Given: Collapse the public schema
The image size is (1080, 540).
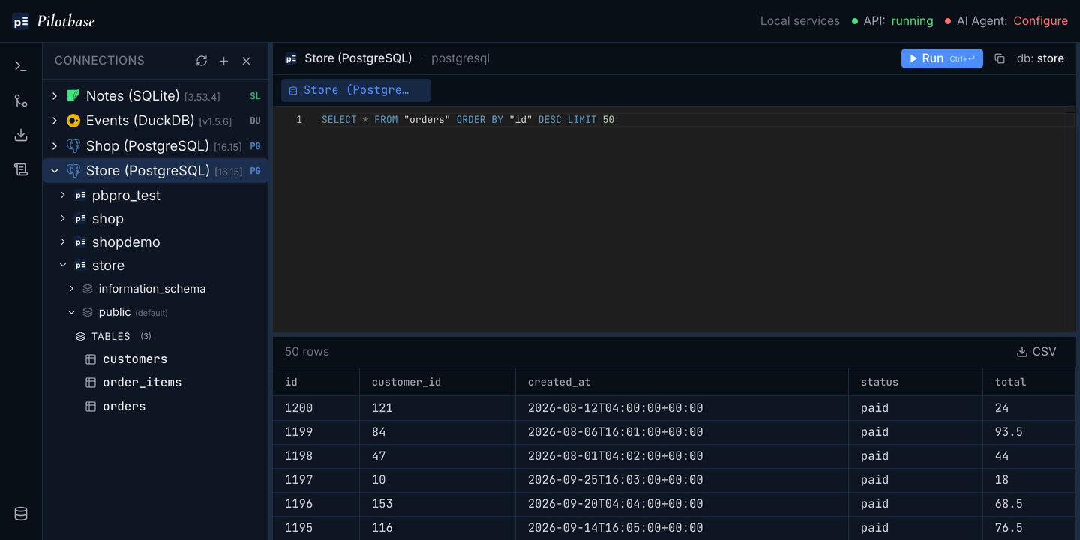Looking at the screenshot, I should coord(72,312).
